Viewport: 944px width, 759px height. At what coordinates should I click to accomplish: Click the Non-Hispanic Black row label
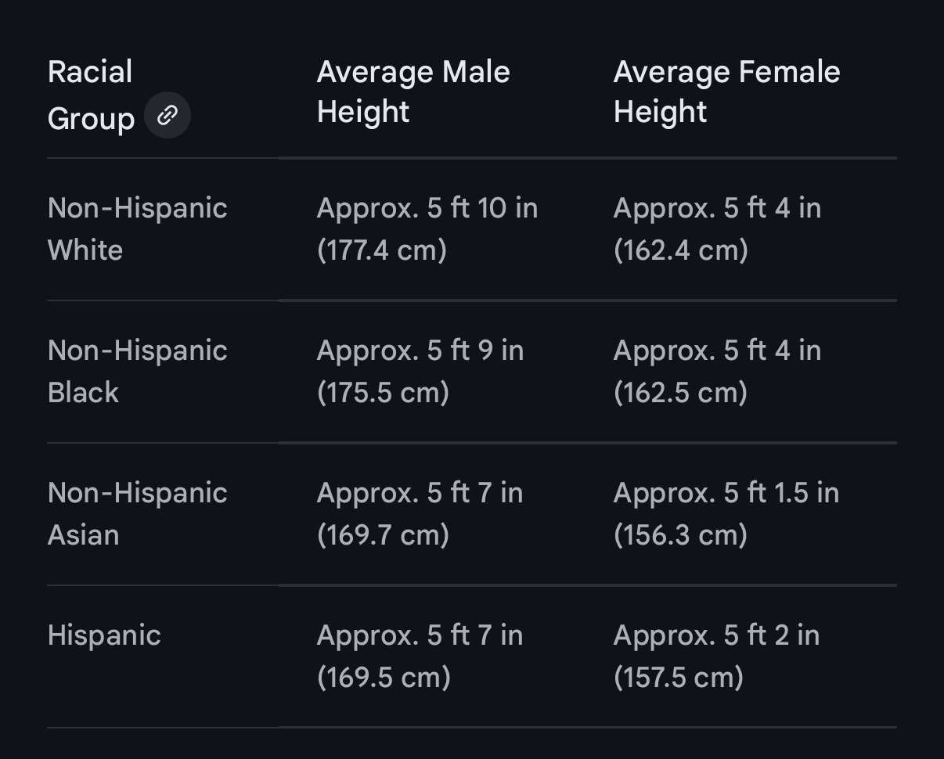click(137, 372)
